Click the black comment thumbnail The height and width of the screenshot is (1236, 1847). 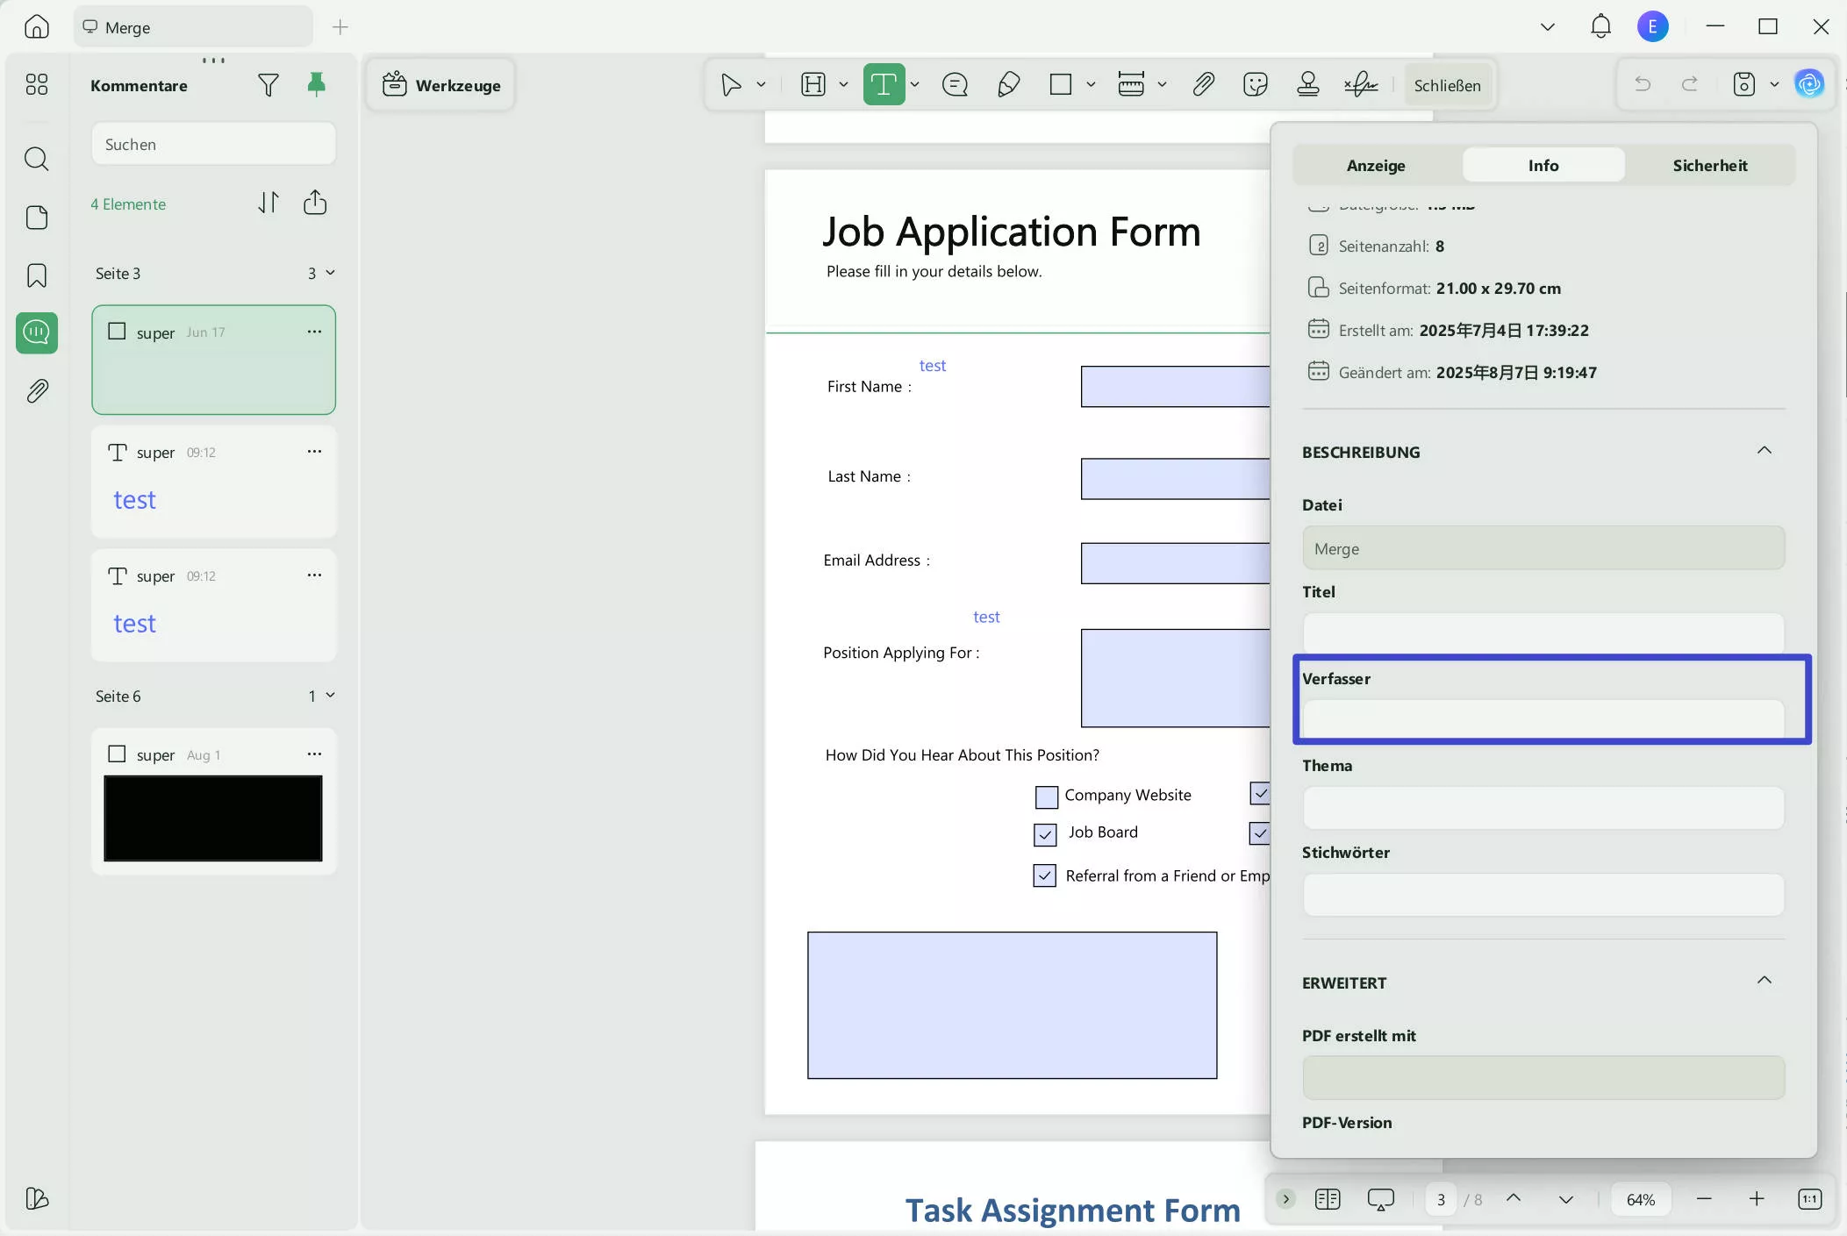coord(213,818)
